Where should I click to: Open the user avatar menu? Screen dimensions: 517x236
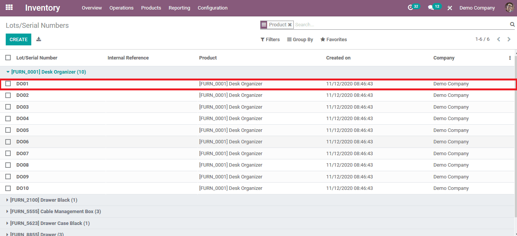click(509, 7)
